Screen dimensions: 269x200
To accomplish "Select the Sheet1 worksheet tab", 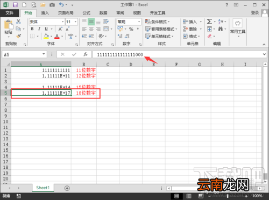I will pyautogui.click(x=43, y=188).
